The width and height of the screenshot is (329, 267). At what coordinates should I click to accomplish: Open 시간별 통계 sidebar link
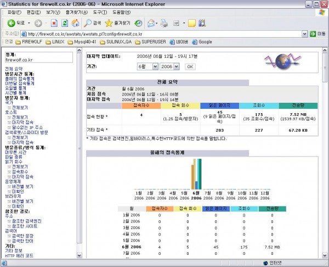pos(15,93)
